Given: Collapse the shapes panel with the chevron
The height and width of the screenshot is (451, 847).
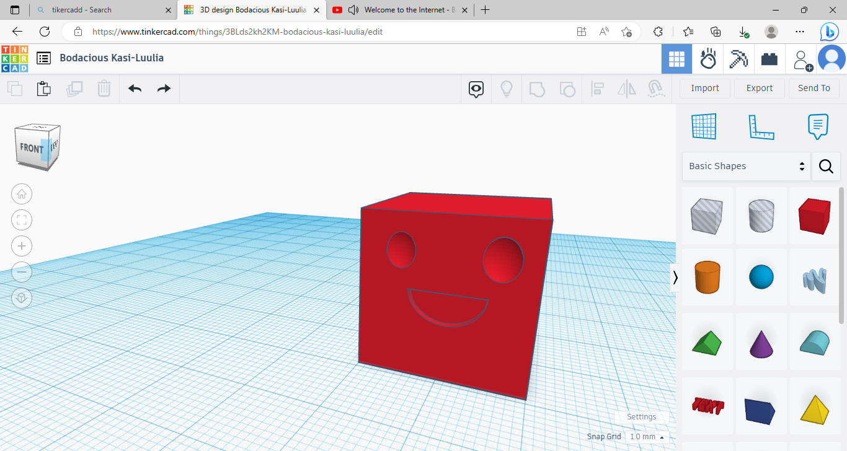Looking at the screenshot, I should (x=675, y=278).
